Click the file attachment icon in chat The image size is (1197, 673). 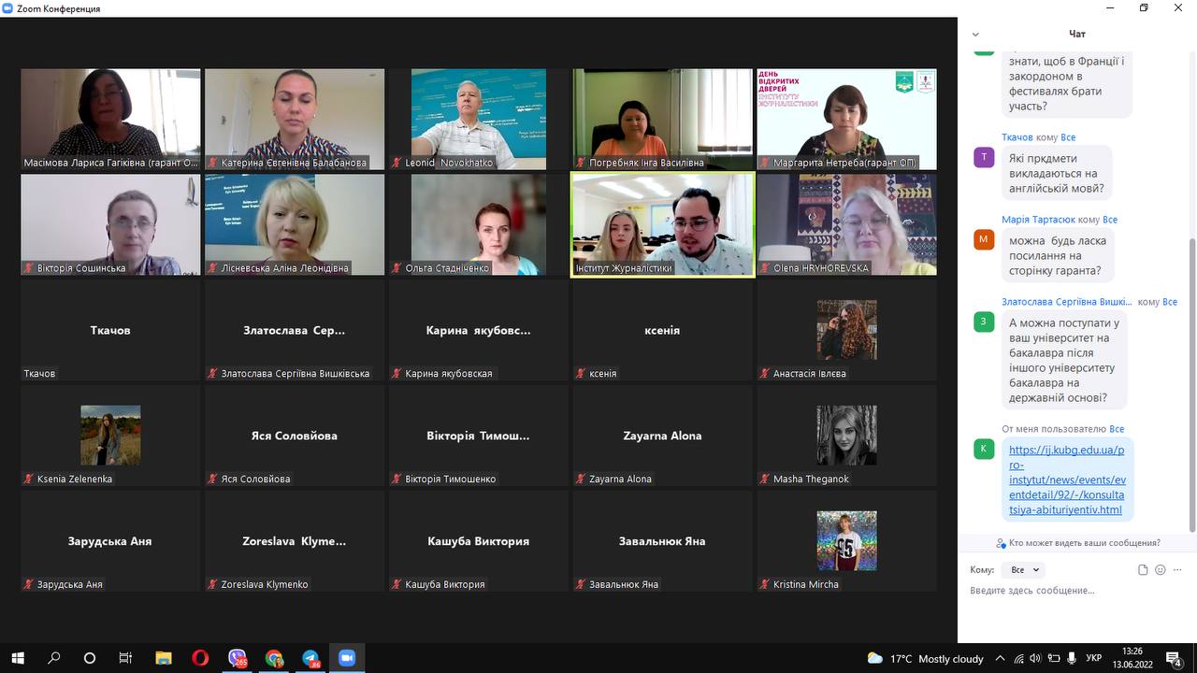click(x=1143, y=570)
